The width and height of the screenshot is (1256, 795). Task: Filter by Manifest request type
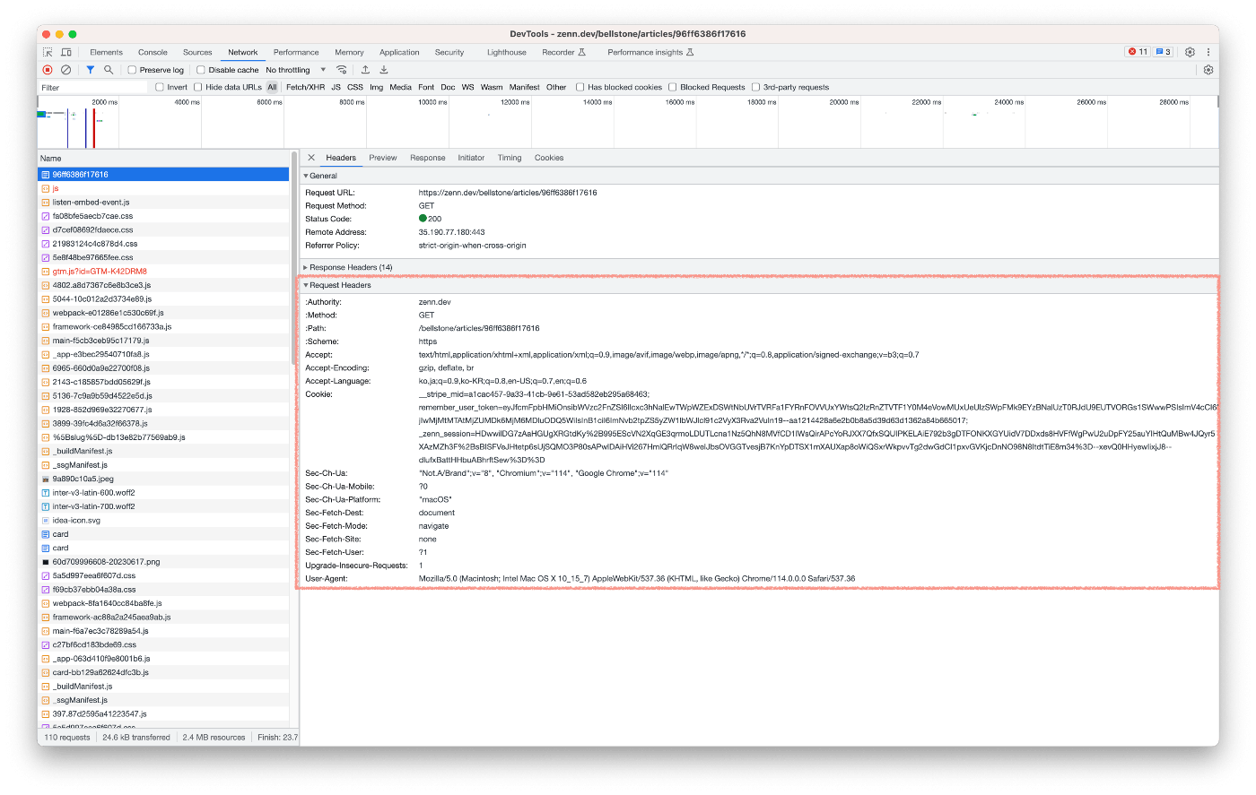[525, 87]
